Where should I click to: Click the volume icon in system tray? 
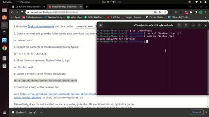pos(201,2)
